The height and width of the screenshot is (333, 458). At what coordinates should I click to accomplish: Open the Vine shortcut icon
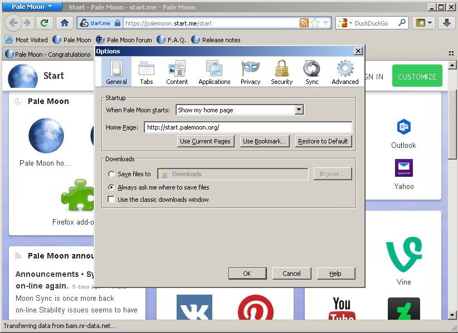(403, 254)
